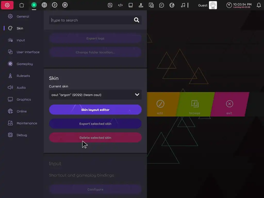Open the Audio settings section
The image size is (264, 198).
(22, 88)
